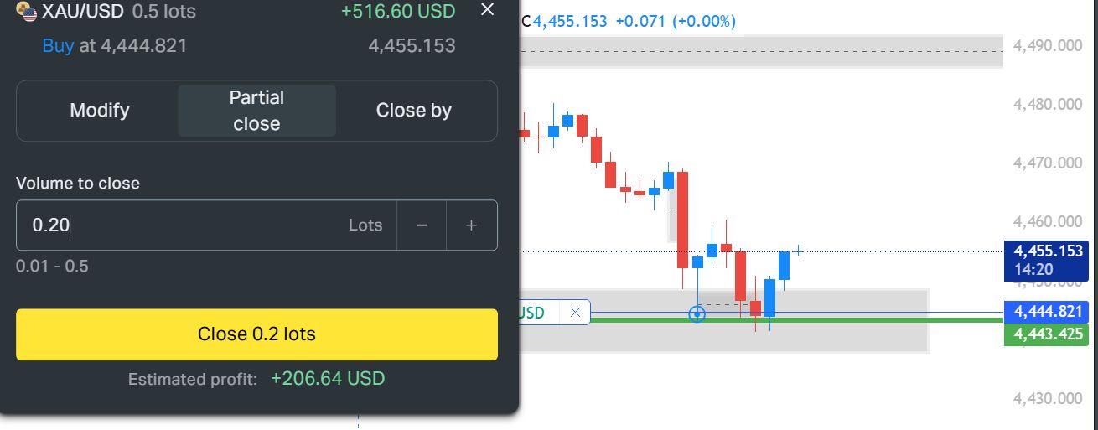Click the XAU/USD gold-dollar symbol icon

[27, 12]
